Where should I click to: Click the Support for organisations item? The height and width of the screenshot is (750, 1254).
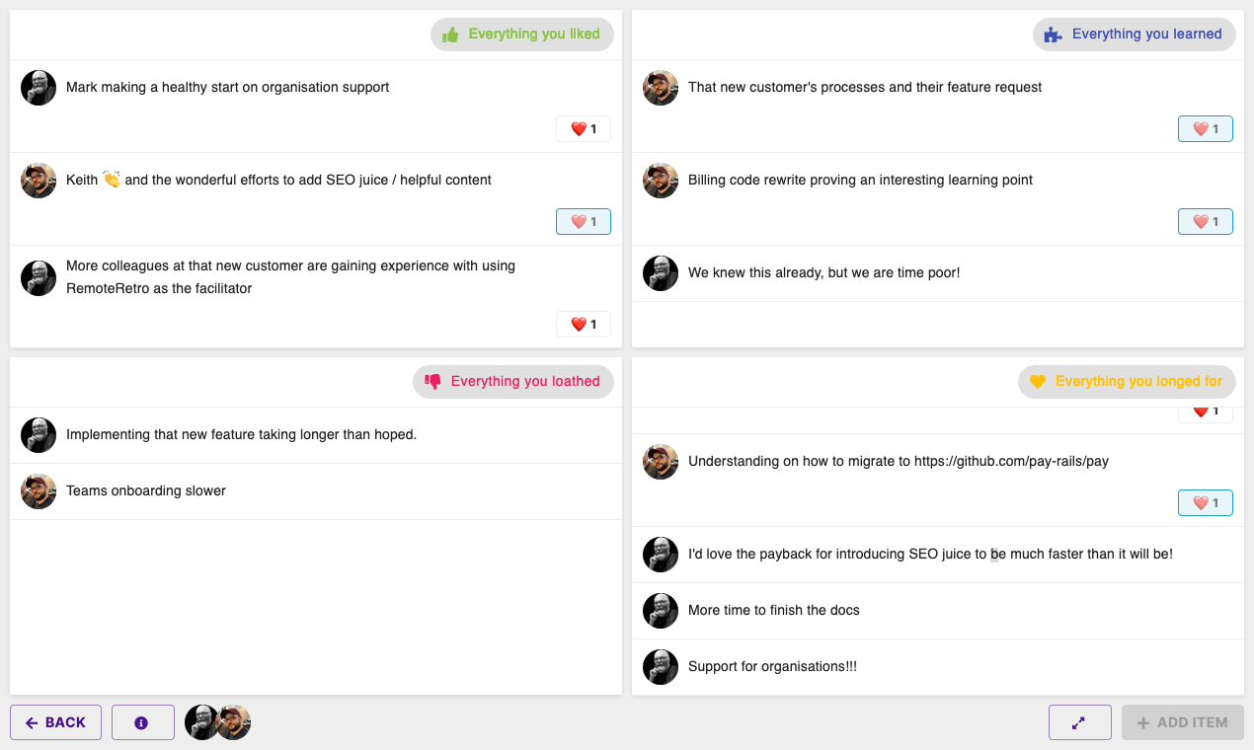tap(938, 667)
